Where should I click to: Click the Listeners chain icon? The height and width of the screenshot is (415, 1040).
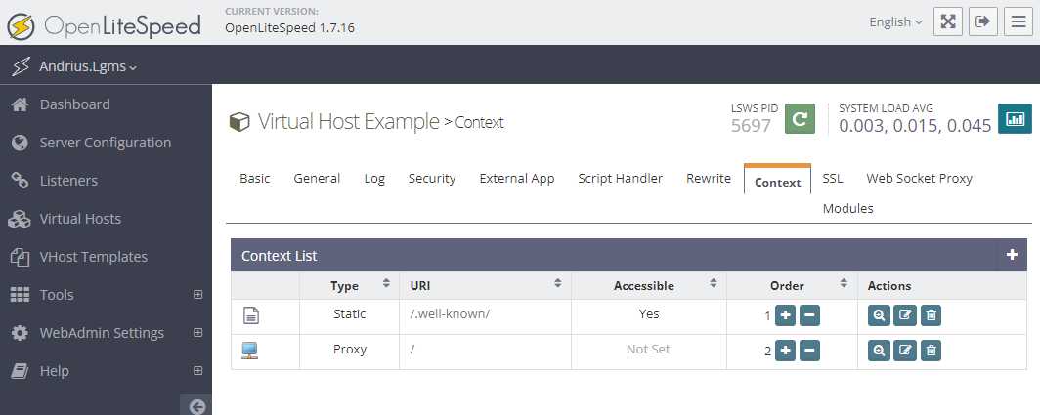pos(20,181)
